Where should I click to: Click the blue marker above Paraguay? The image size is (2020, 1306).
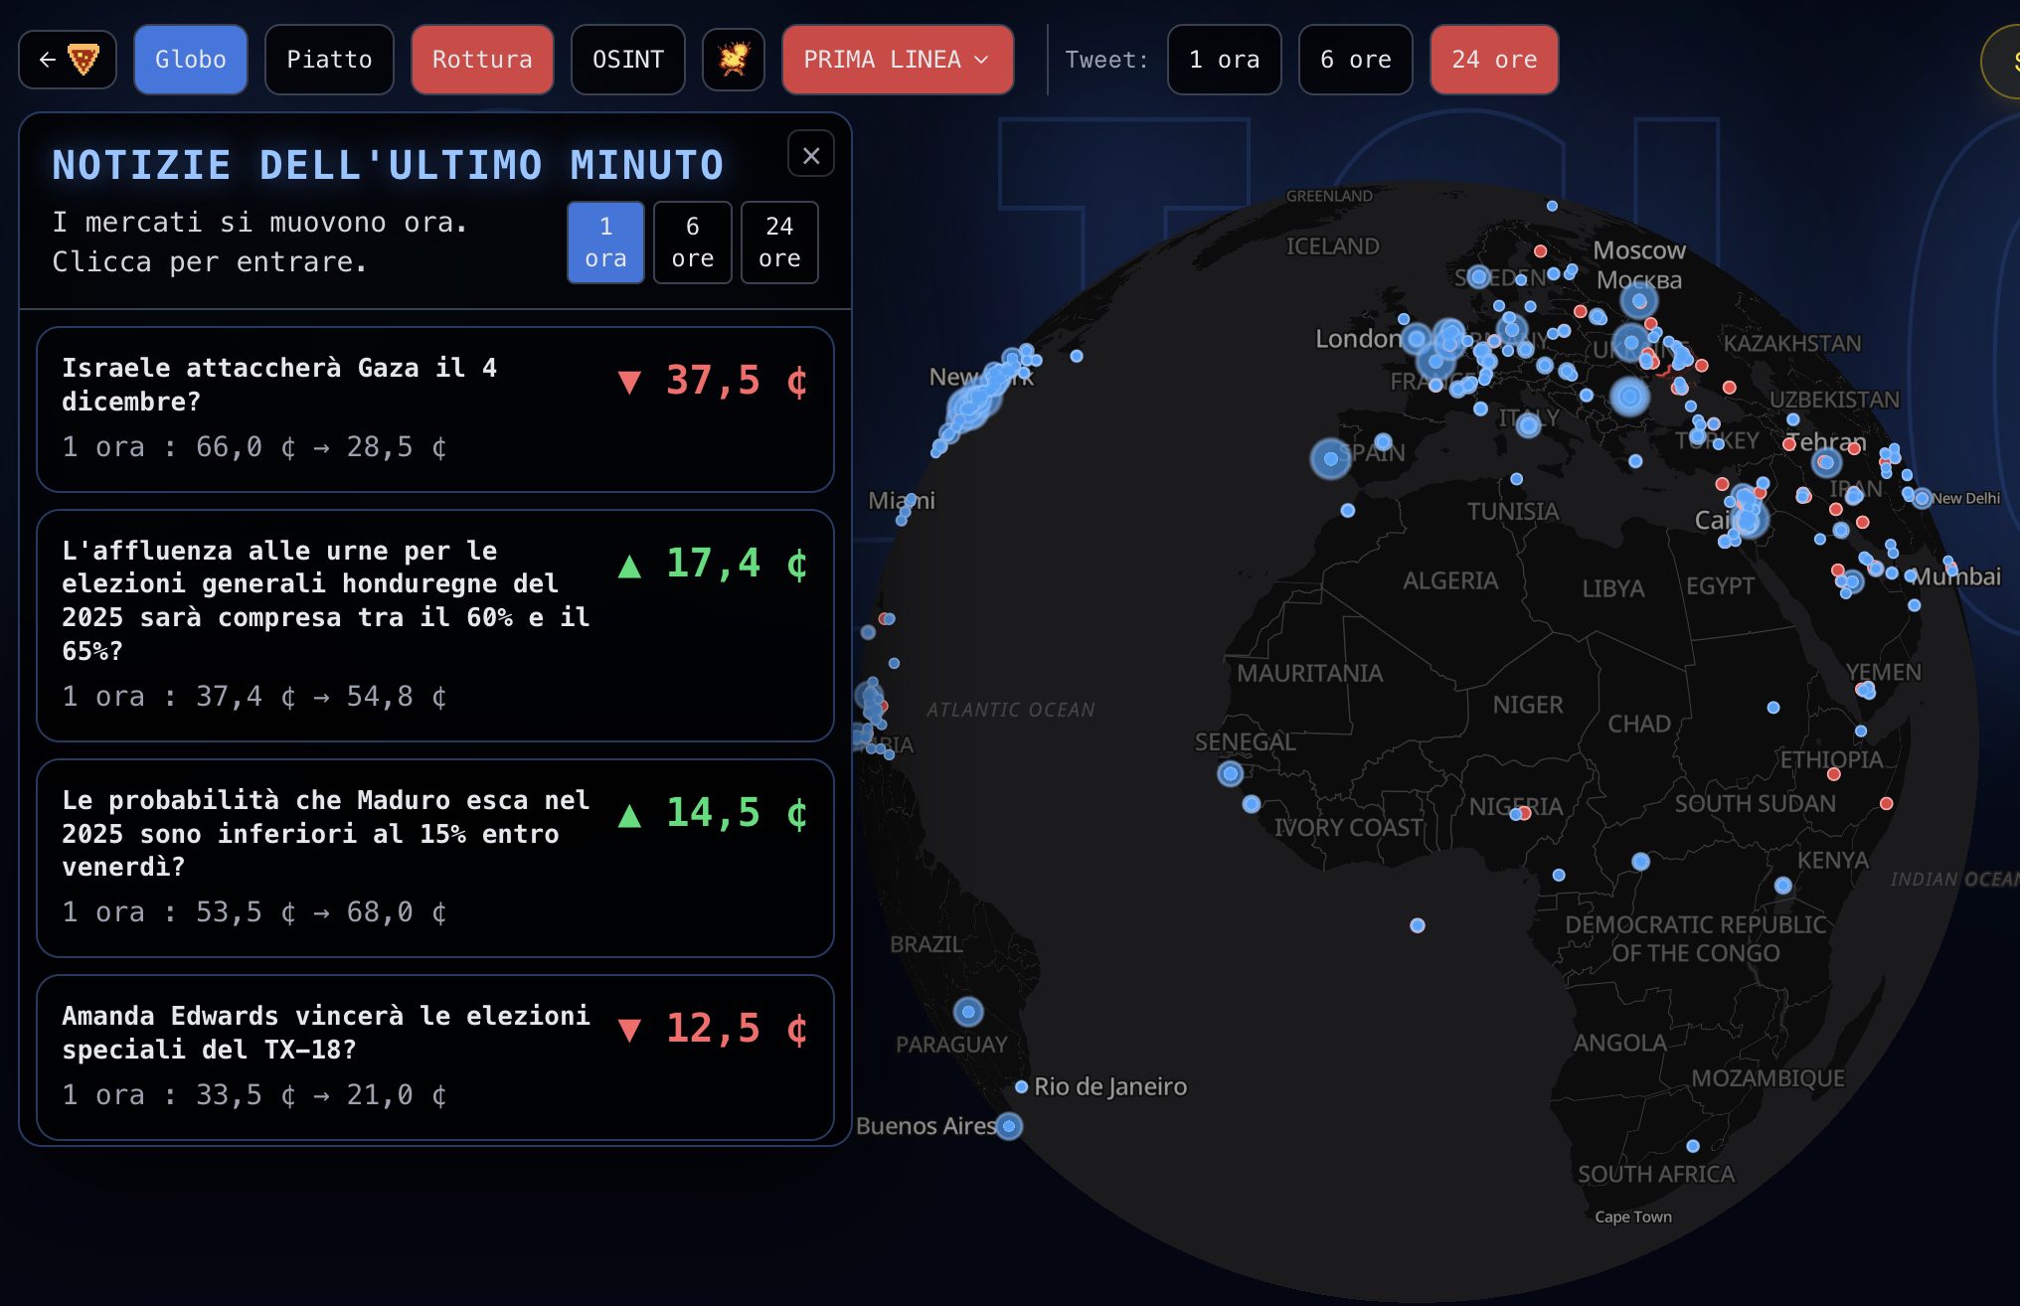point(968,1012)
